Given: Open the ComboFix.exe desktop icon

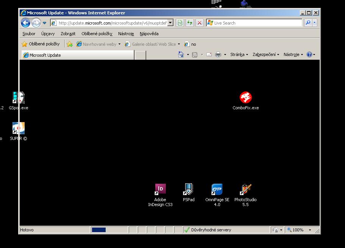Looking at the screenshot, I should tap(246, 98).
